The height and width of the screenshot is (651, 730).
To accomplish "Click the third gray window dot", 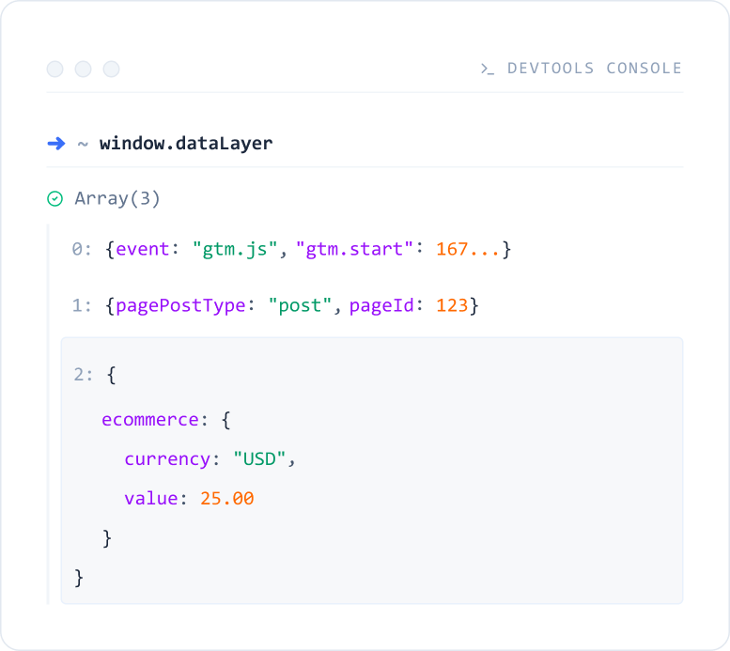I will point(112,69).
